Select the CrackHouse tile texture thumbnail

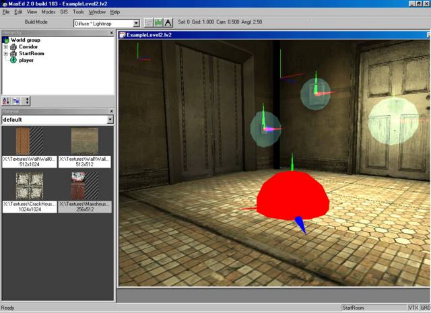30,186
